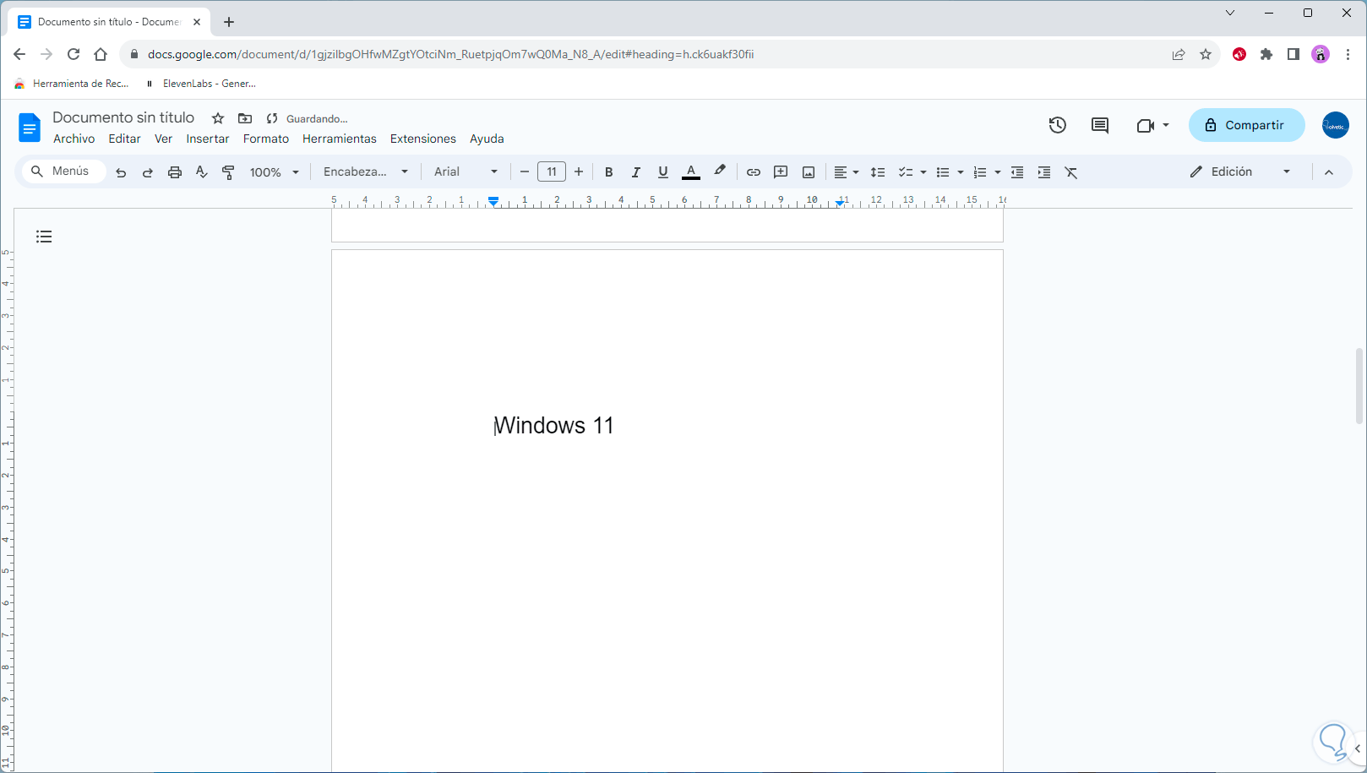Viewport: 1367px width, 773px height.
Task: Pick a text color
Action: tap(691, 172)
